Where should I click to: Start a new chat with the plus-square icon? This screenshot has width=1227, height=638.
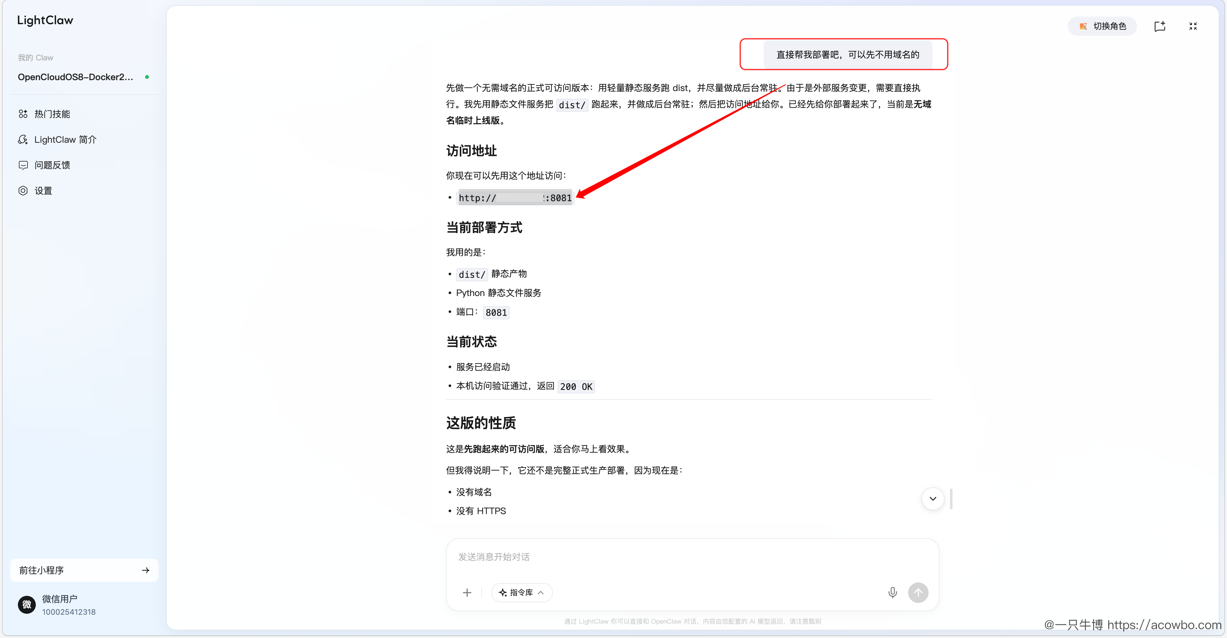point(1160,26)
